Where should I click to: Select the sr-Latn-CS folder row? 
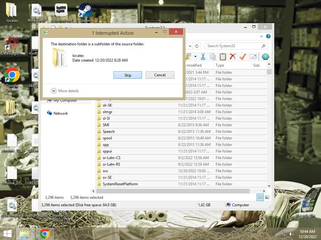(x=181, y=158)
